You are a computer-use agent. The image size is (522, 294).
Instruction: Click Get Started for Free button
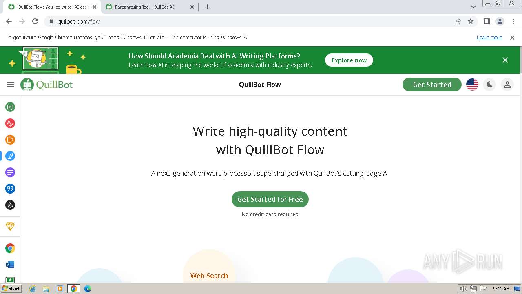click(270, 199)
